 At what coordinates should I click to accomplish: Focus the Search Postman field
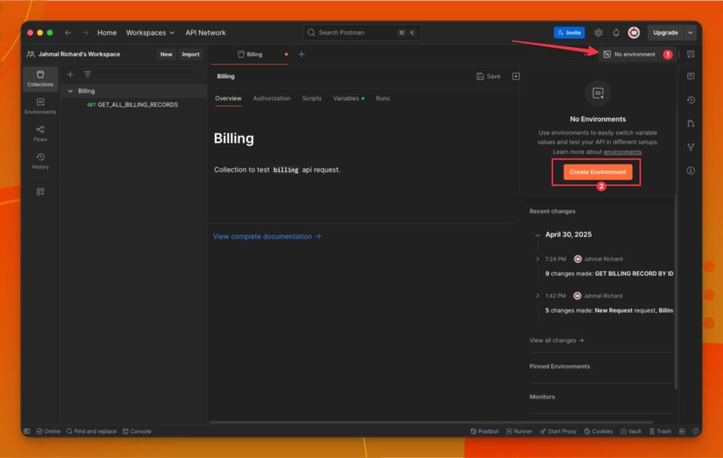click(x=361, y=32)
